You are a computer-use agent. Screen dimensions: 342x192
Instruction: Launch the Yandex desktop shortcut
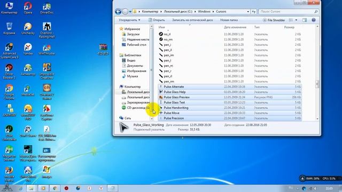coord(28,49)
